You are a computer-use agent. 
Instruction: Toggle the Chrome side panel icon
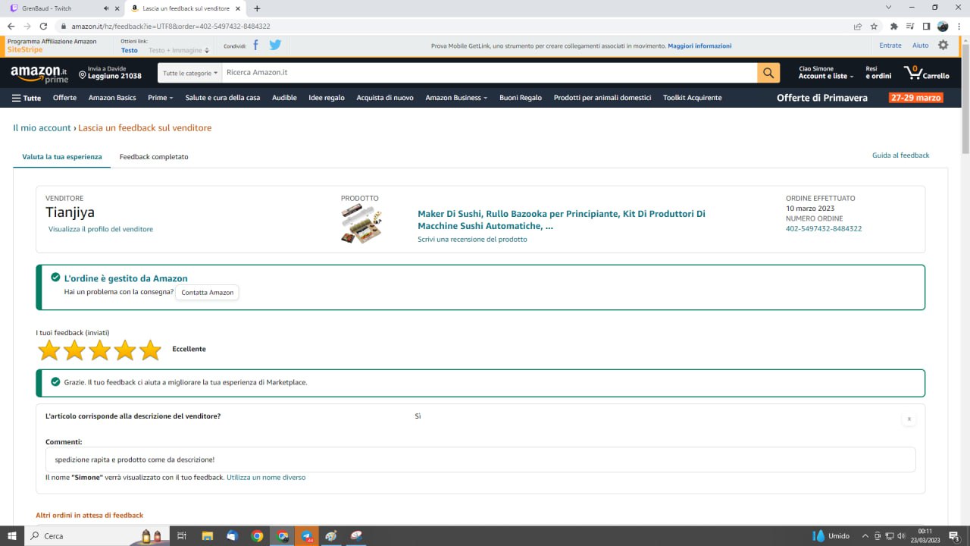[x=926, y=26]
